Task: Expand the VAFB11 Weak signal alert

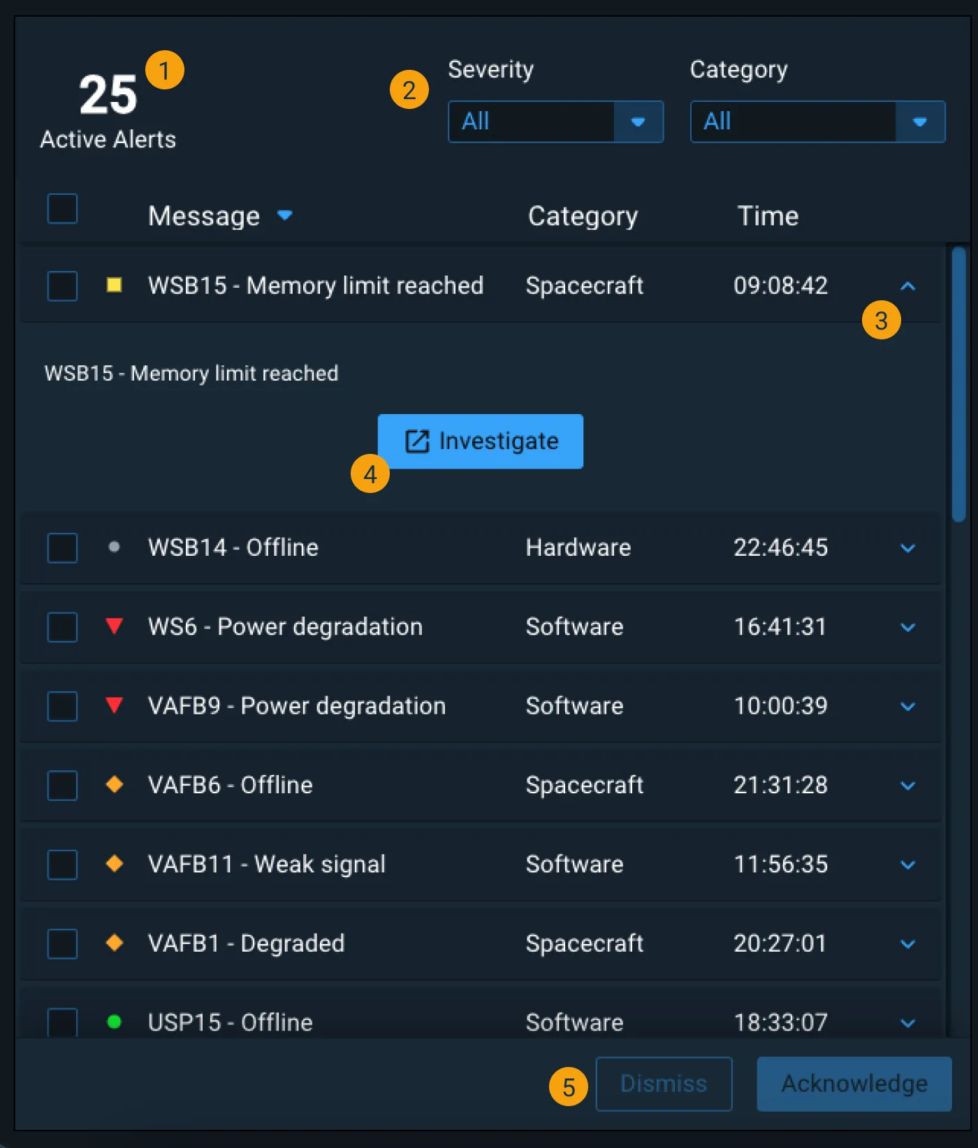Action: [x=907, y=865]
